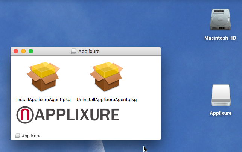The image size is (242, 152).
Task: Click the Applixure window title text
Action: tap(89, 52)
